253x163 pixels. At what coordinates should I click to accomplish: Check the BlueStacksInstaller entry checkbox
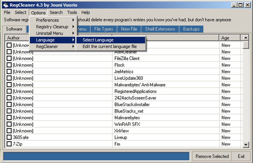9,105
